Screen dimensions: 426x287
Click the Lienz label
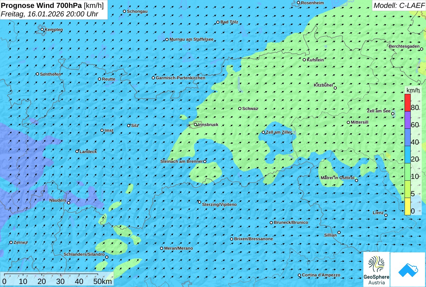tap(378, 213)
